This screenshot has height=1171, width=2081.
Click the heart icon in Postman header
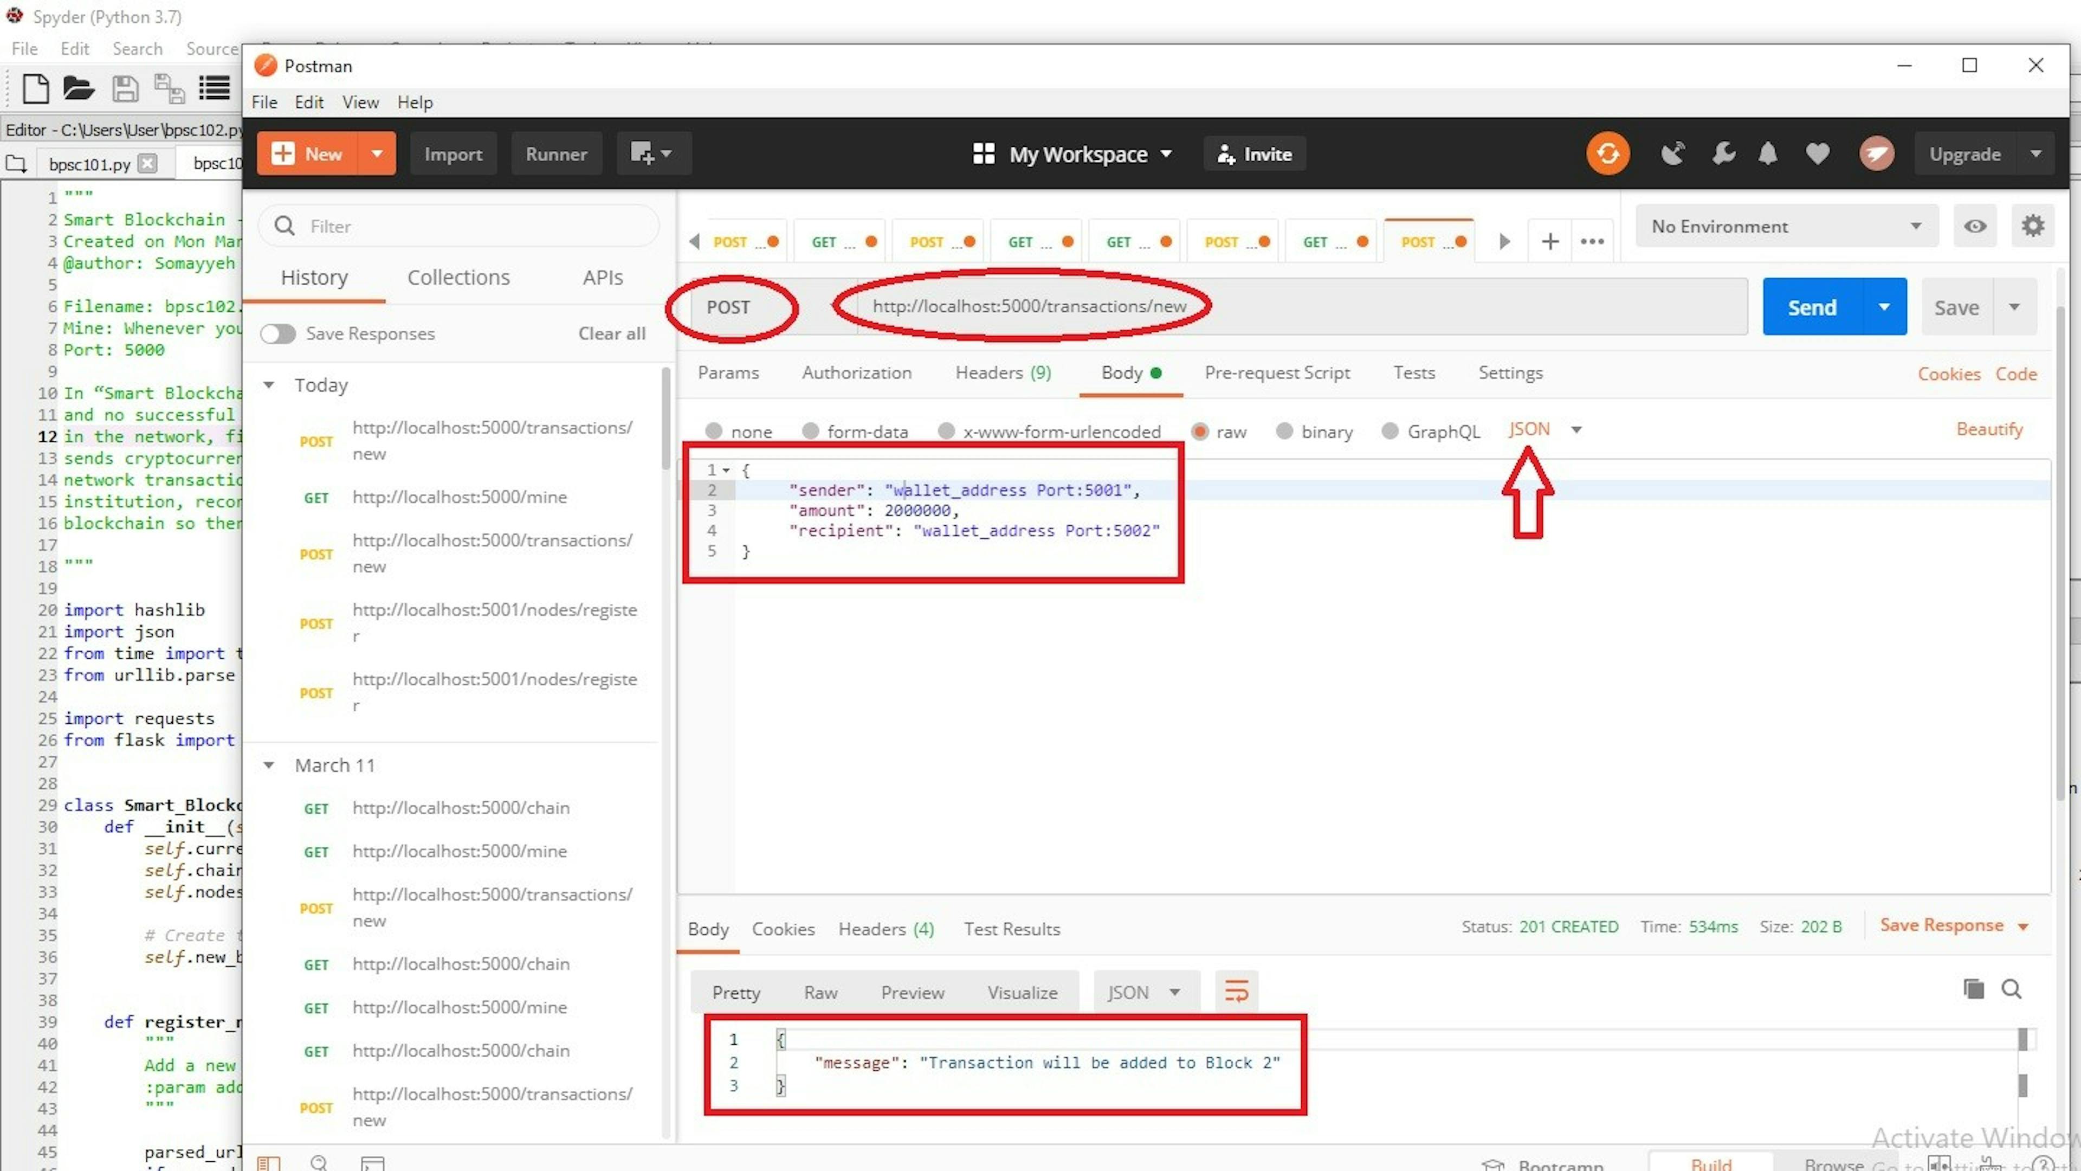1818,153
